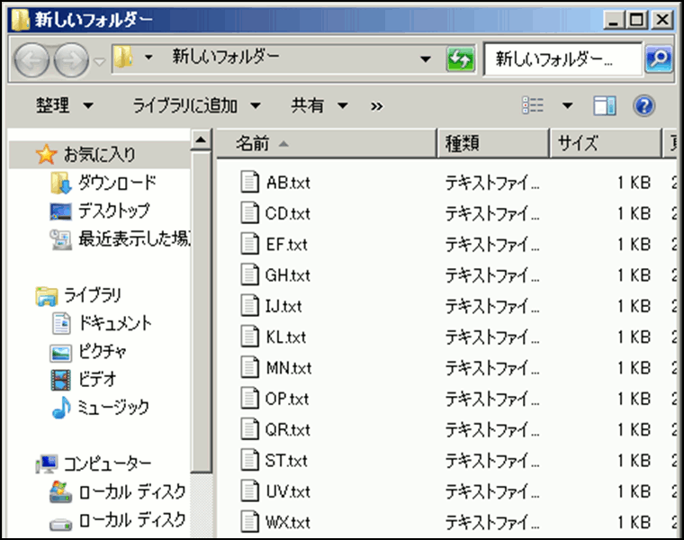Show more commands with » chevron
The height and width of the screenshot is (540, 684).
click(x=376, y=105)
